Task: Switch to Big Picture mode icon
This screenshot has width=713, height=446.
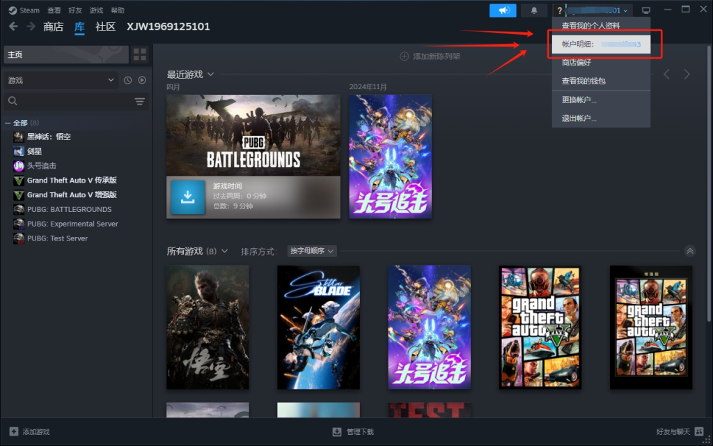Action: point(645,10)
